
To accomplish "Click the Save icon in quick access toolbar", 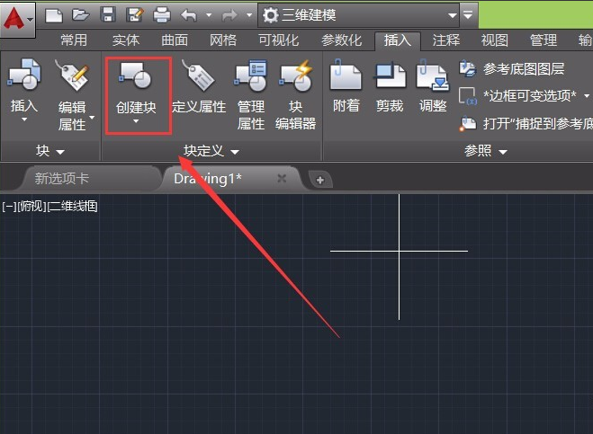I will 108,14.
